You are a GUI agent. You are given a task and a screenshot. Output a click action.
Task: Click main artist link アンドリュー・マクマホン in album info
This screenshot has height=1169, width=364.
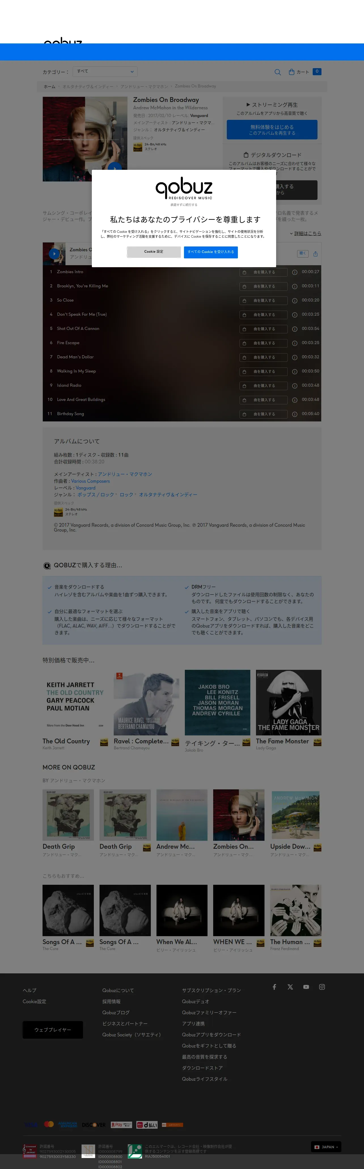pyautogui.click(x=125, y=474)
